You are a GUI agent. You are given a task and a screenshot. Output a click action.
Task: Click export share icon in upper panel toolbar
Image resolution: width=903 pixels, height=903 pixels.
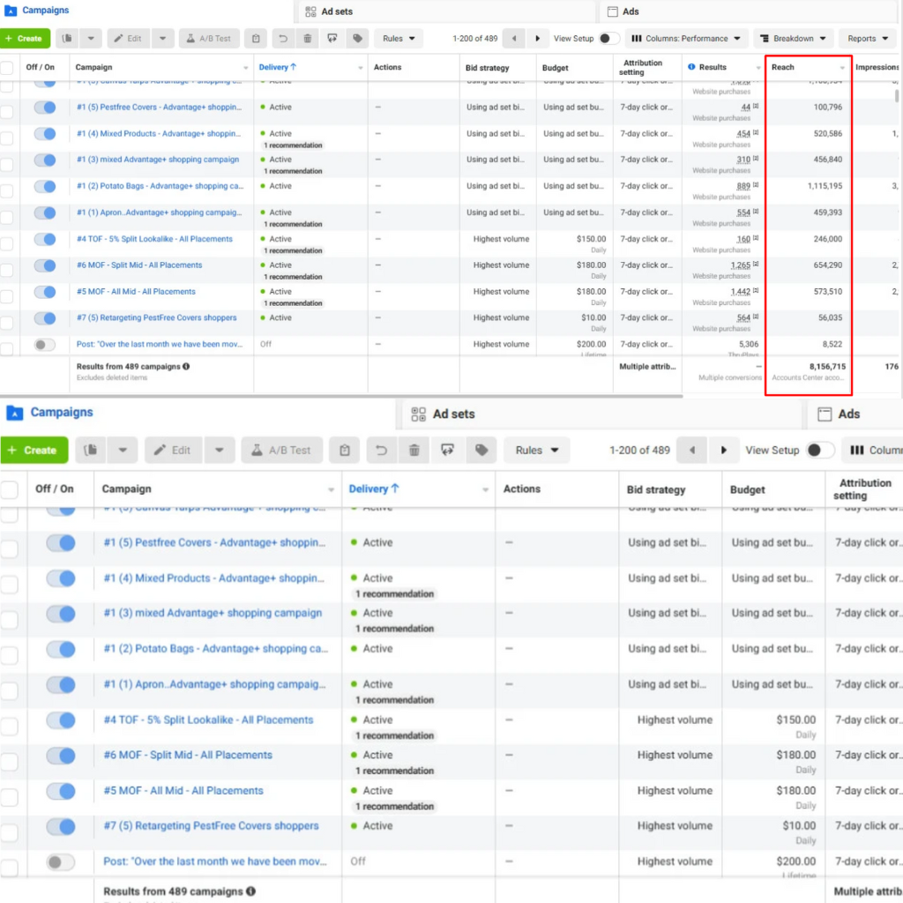coord(332,39)
